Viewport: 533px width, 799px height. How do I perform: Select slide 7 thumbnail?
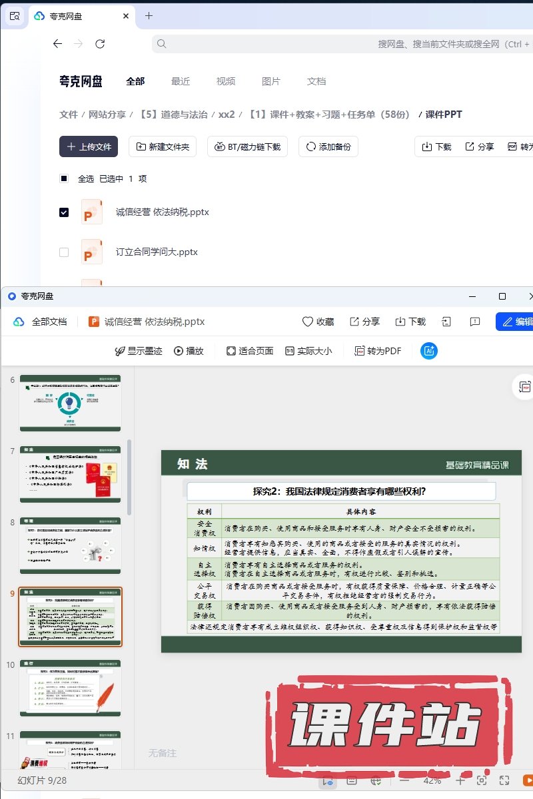[x=70, y=474]
